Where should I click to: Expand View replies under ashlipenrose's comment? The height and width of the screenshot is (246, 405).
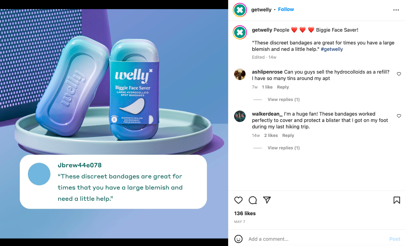point(283,100)
